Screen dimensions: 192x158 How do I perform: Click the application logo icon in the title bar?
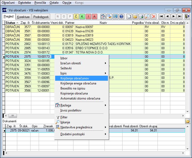point(5,10)
